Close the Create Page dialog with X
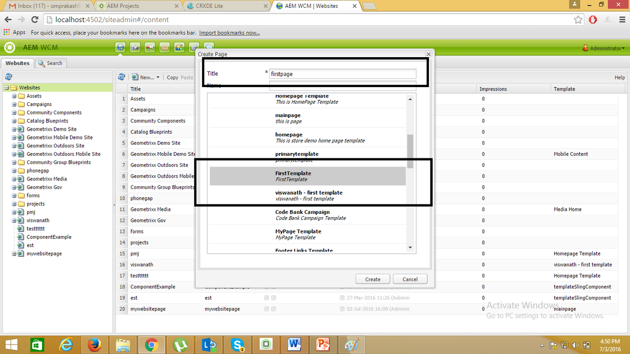This screenshot has height=354, width=630. point(428,54)
